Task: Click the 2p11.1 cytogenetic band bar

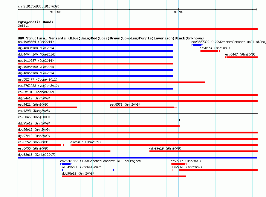Action: click(137, 29)
